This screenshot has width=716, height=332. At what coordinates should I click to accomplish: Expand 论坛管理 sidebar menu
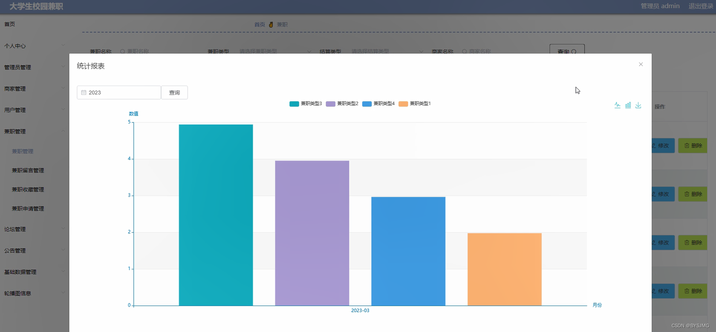[x=34, y=229]
